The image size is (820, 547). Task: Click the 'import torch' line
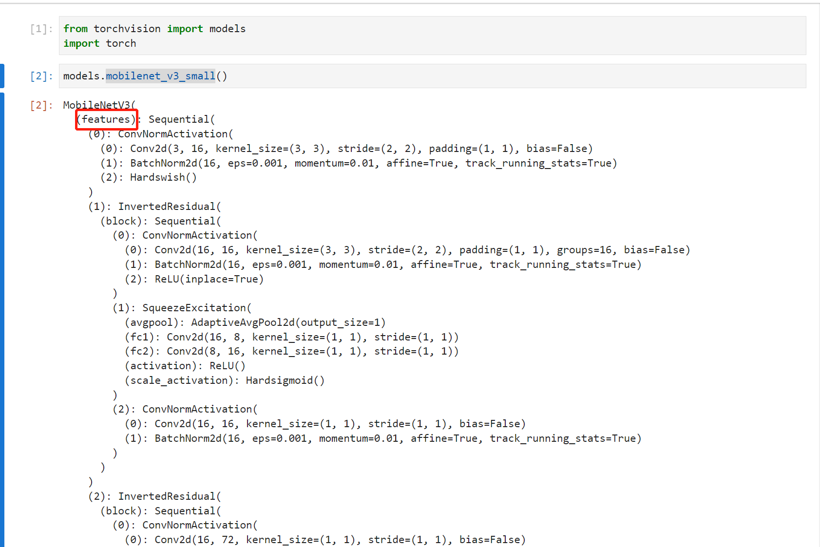pyautogui.click(x=100, y=43)
